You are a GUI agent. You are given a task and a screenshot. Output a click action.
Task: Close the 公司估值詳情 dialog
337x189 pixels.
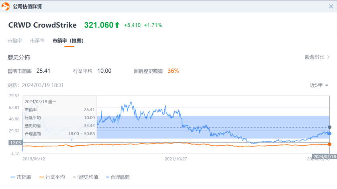click(331, 6)
